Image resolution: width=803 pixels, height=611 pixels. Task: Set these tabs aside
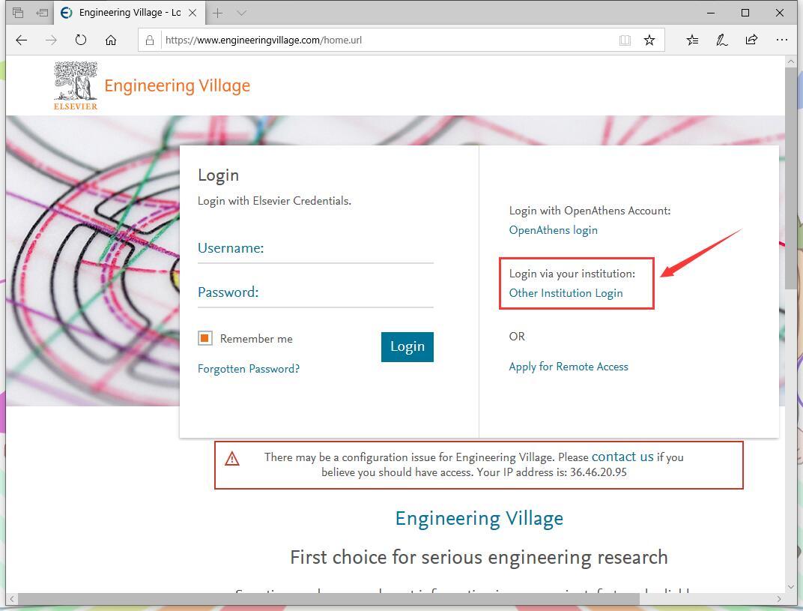(x=43, y=13)
